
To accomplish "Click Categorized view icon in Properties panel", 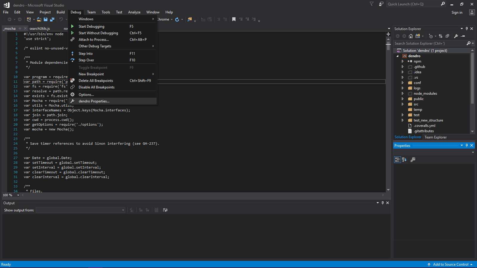I will pyautogui.click(x=397, y=160).
